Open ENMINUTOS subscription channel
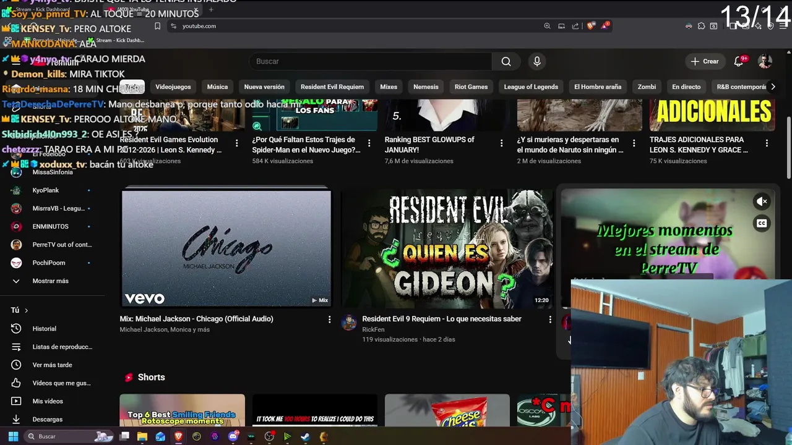This screenshot has height=445, width=792. [x=53, y=226]
